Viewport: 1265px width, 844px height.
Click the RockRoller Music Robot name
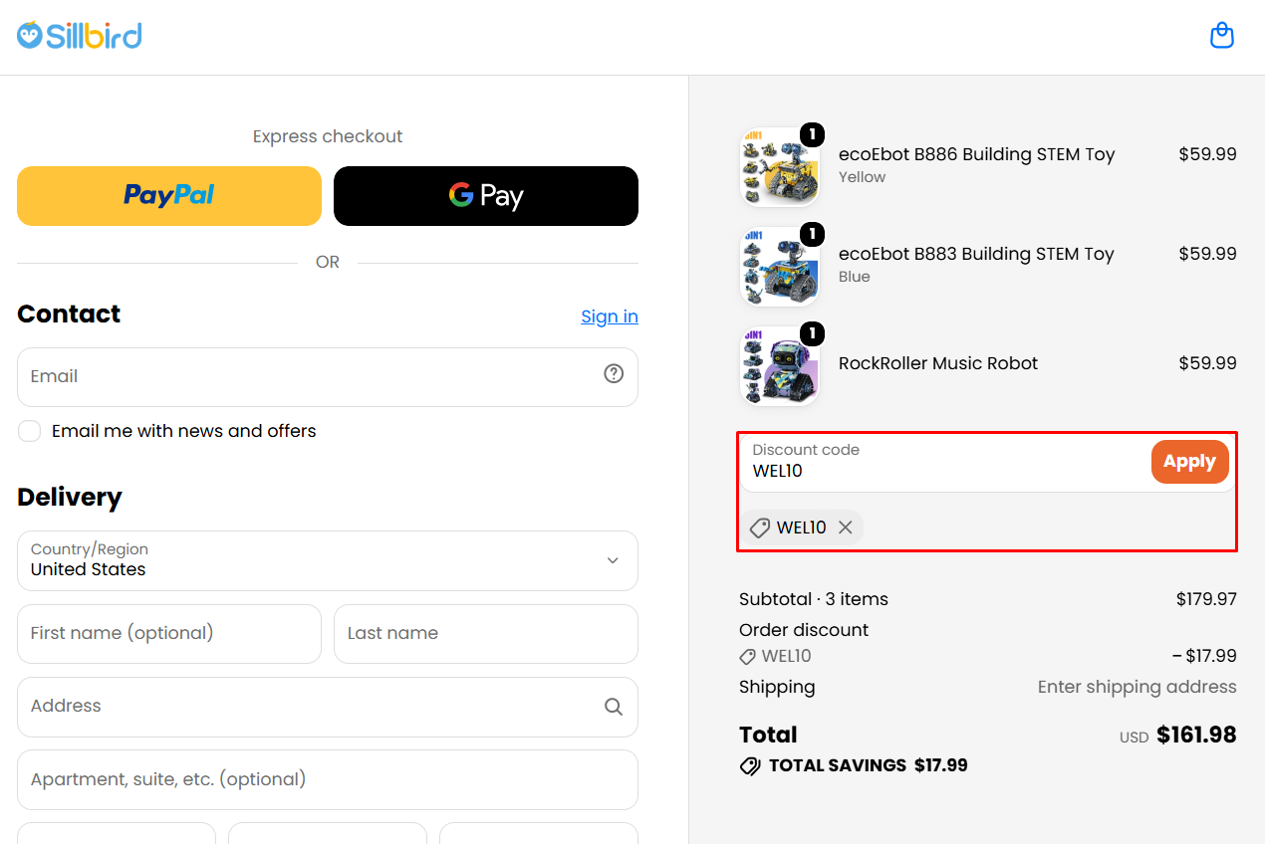938,363
